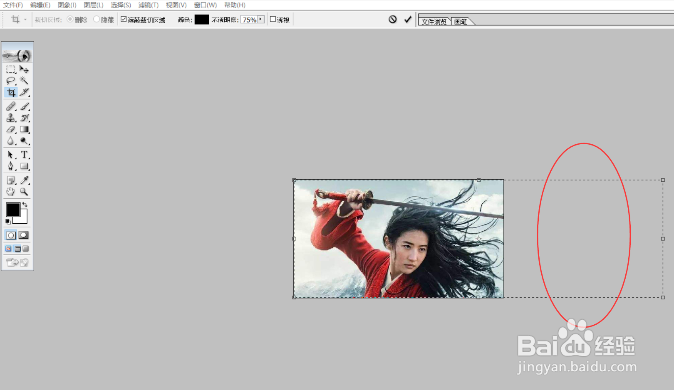
Task: Open the 帮助(H) menu
Action: pyautogui.click(x=235, y=5)
